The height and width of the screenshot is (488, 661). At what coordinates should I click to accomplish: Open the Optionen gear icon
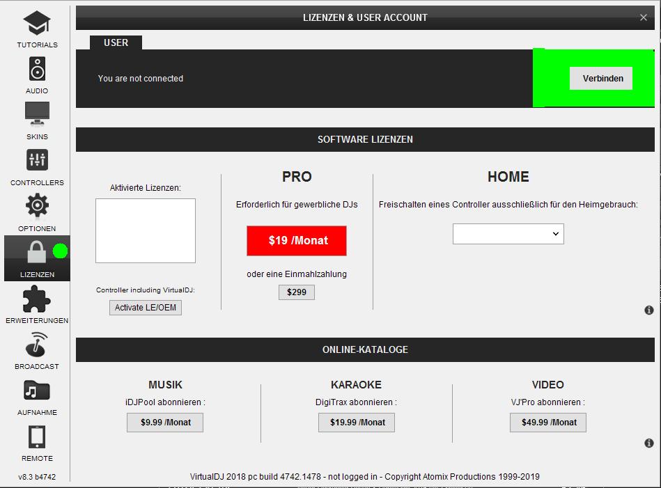tap(37, 205)
